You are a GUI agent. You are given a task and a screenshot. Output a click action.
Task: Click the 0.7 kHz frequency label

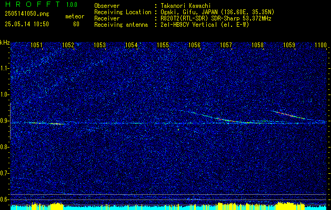[x=5, y=173]
